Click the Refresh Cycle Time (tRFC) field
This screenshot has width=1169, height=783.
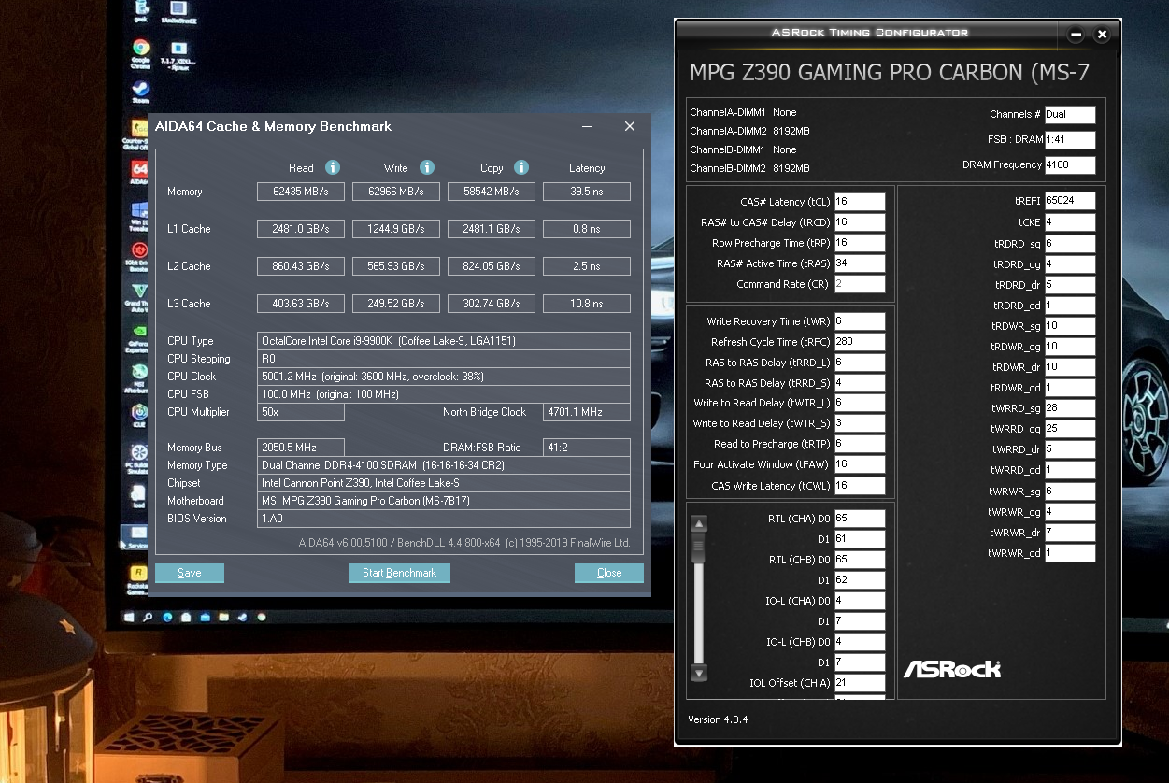pyautogui.click(x=860, y=342)
